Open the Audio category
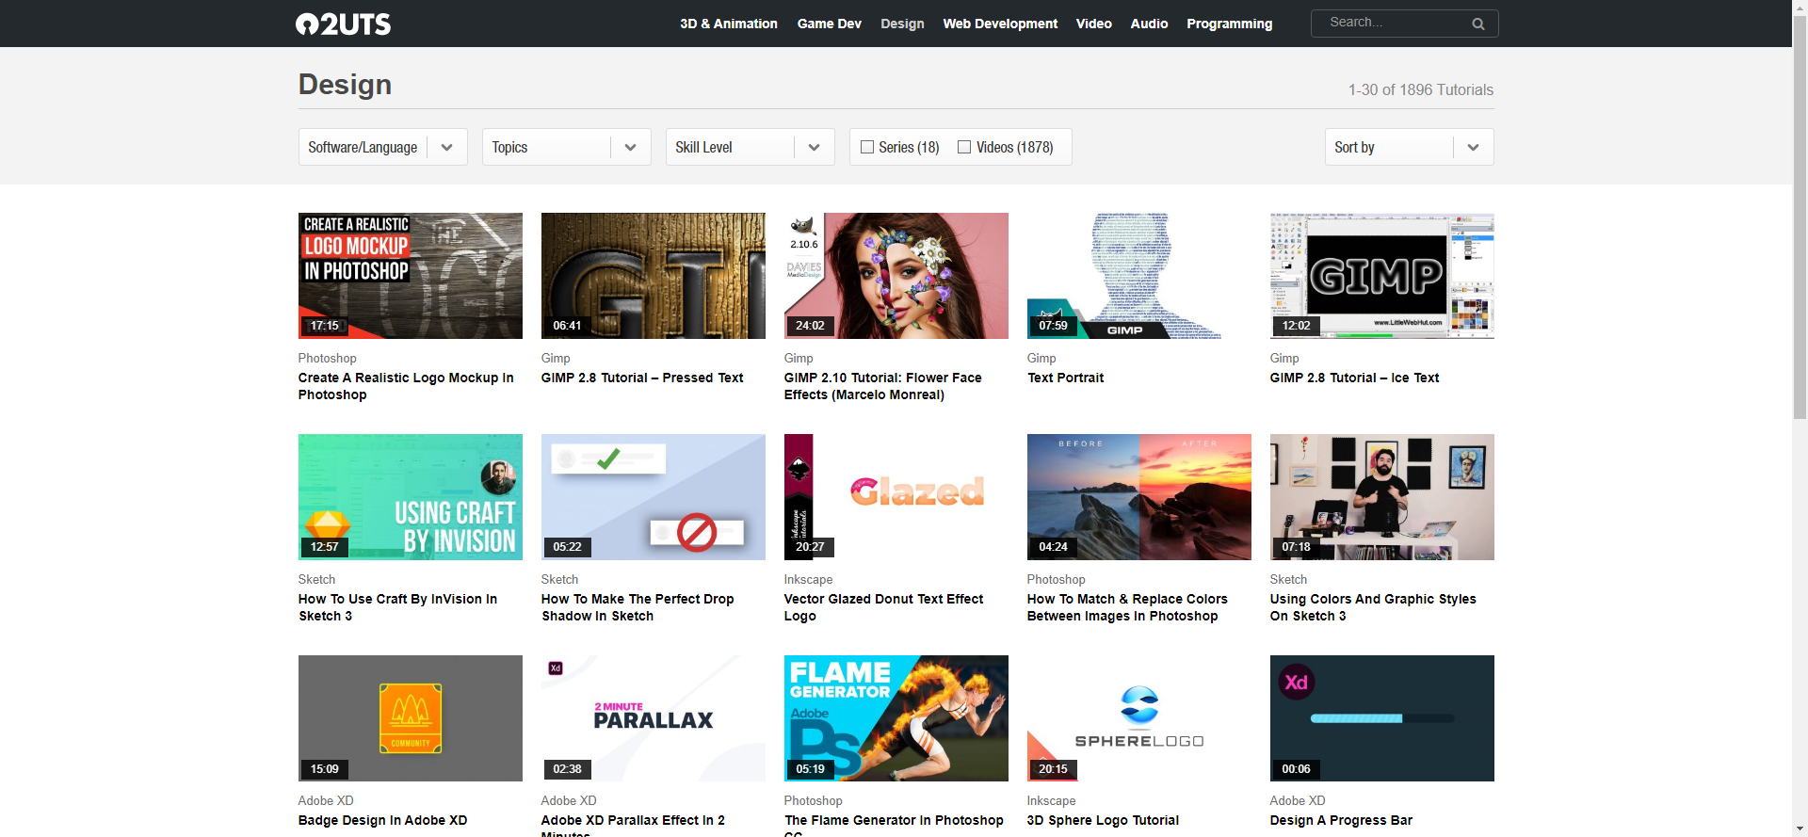Image resolution: width=1808 pixels, height=837 pixels. tap(1149, 24)
